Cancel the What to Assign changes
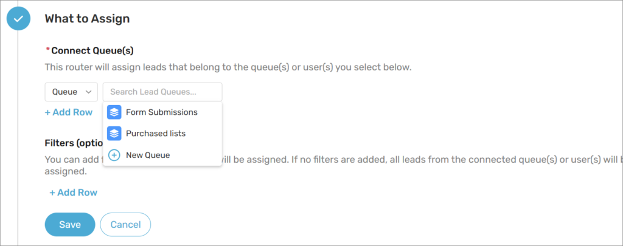The image size is (623, 246). pyautogui.click(x=125, y=224)
